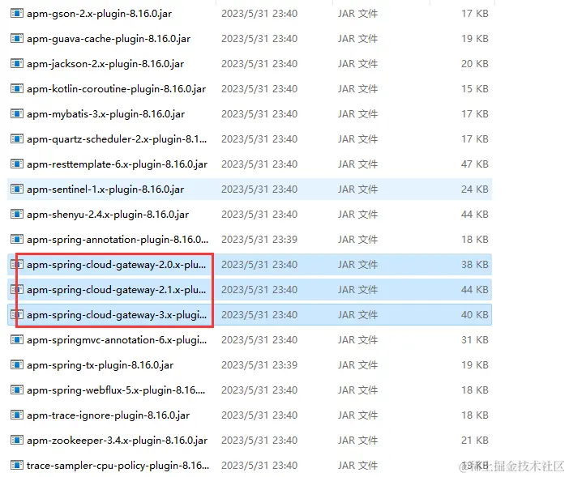Click the 24 KB size of apm-sentinel file
The width and height of the screenshot is (569, 477).
coord(475,190)
